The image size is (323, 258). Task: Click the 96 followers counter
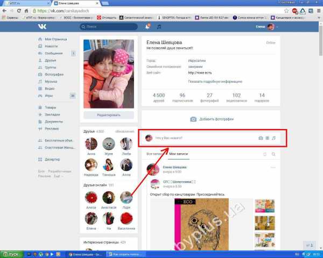coord(182,97)
